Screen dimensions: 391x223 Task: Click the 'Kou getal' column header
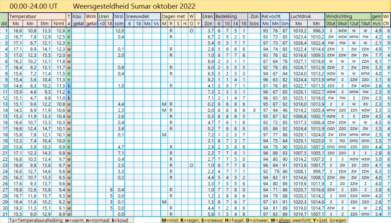(78, 20)
